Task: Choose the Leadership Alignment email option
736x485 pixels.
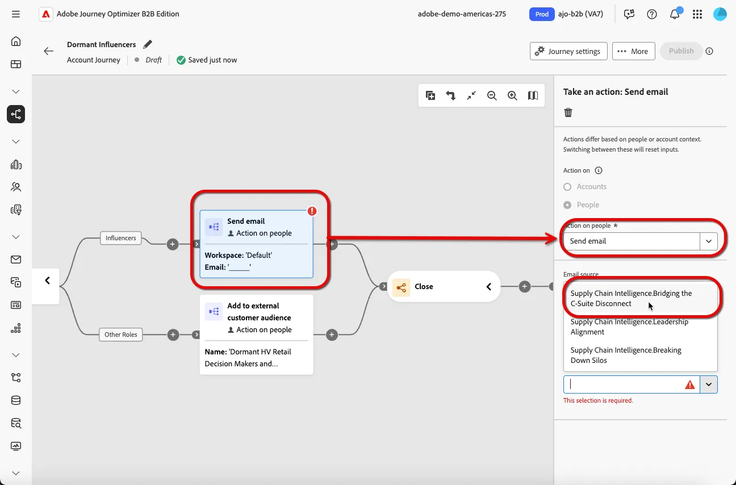Action: 640,327
